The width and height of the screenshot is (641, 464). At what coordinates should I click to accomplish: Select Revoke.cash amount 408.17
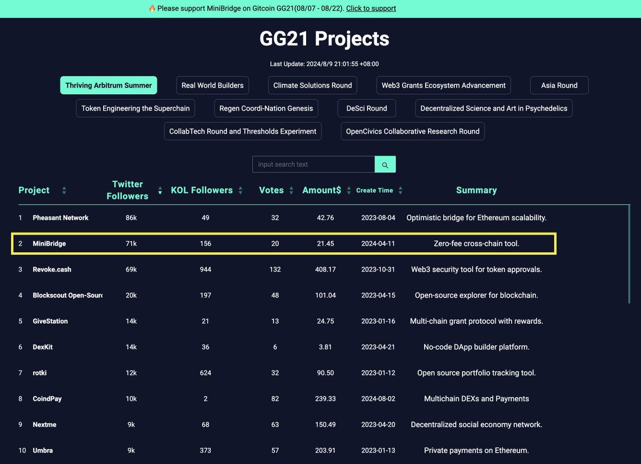(x=325, y=269)
